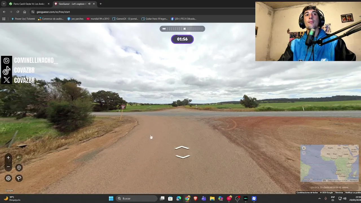Return to start location pin
The width and height of the screenshot is (361, 203).
click(x=19, y=168)
